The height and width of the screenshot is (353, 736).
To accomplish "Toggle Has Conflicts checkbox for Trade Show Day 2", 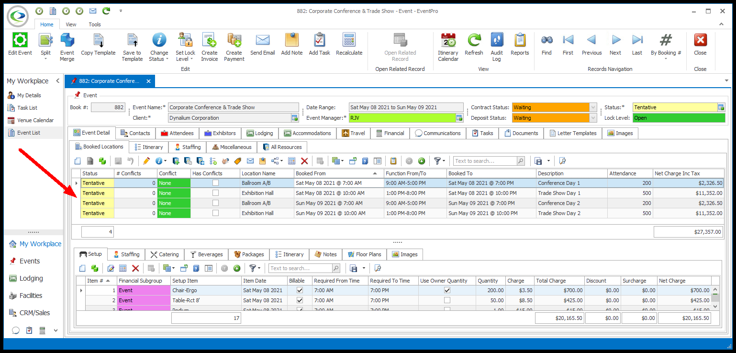I will pyautogui.click(x=215, y=213).
